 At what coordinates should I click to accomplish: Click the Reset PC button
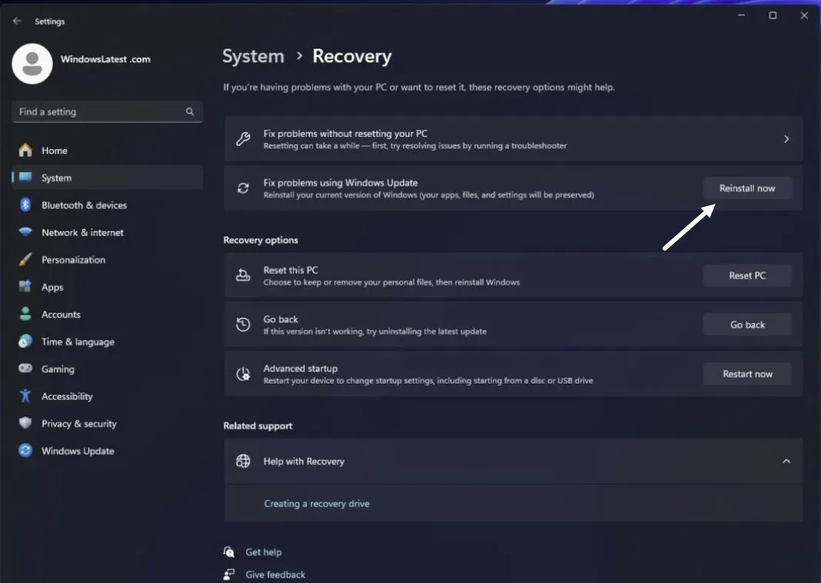tap(747, 275)
